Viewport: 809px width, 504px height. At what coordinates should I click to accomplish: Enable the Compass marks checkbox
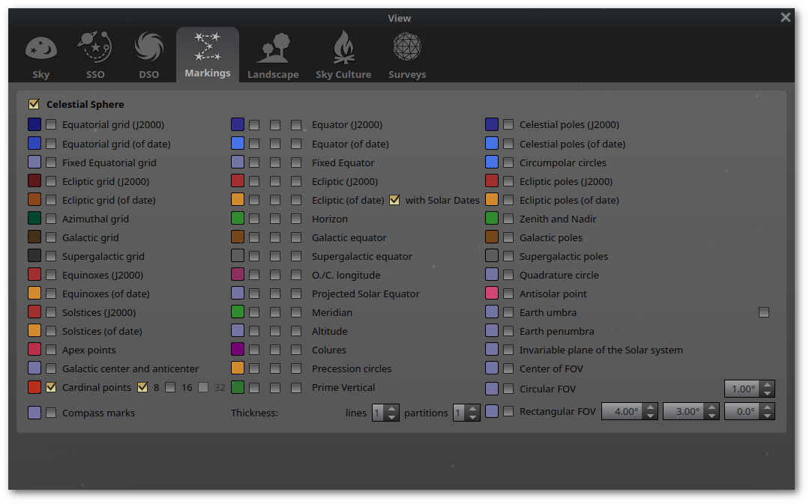pos(51,413)
